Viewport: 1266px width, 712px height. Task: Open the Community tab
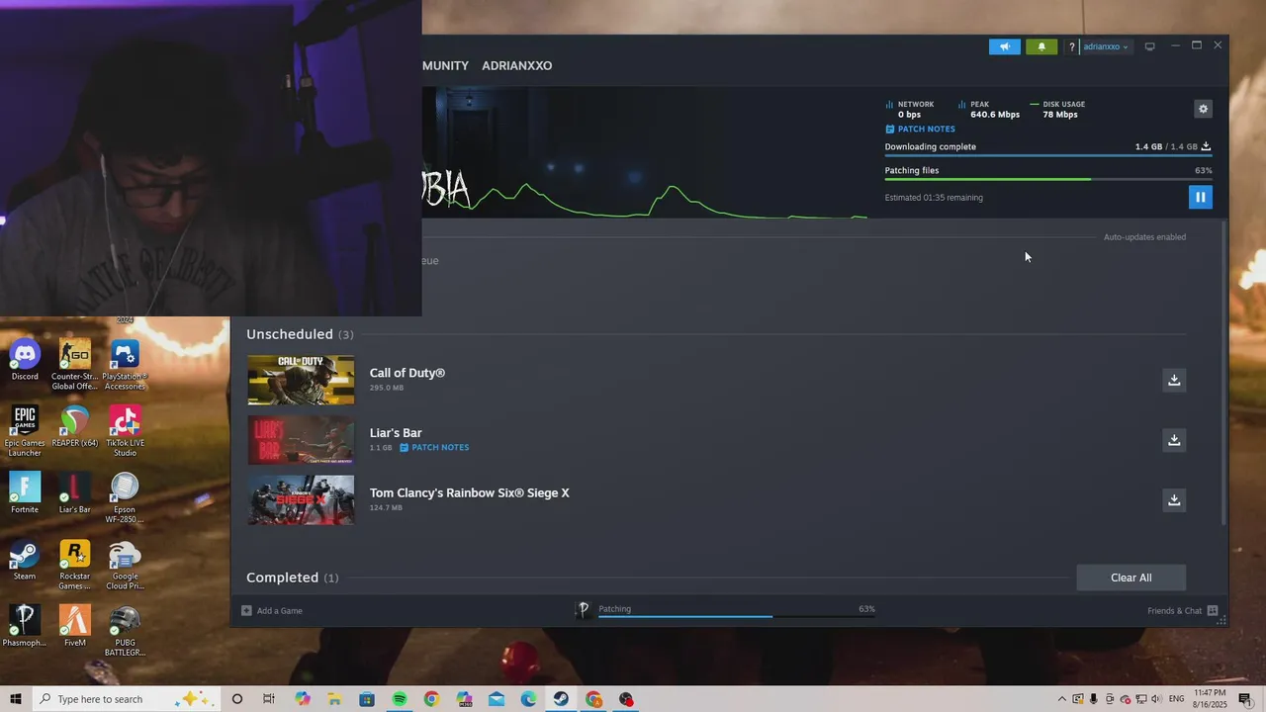point(445,65)
